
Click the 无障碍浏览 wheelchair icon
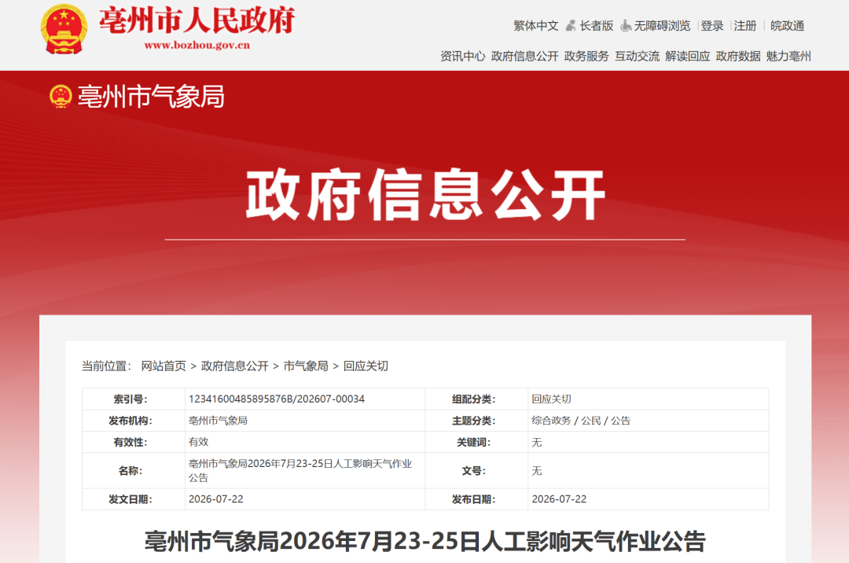tap(626, 25)
